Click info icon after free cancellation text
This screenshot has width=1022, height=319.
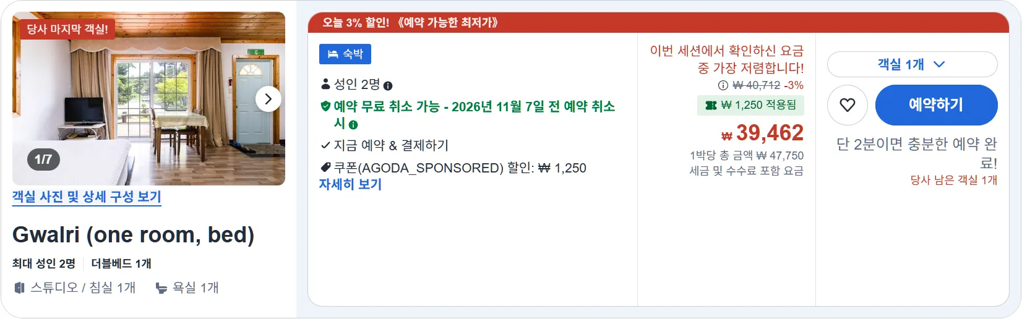(x=353, y=125)
